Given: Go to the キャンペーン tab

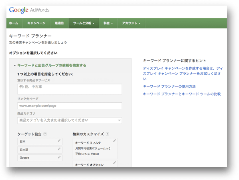Looking at the screenshot, I should pos(36,23).
